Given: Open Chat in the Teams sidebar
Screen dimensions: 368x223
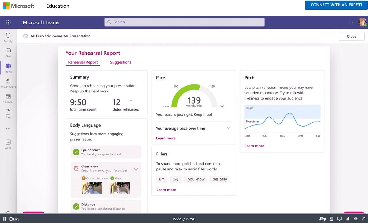Looking at the screenshot, I should (x=8, y=53).
